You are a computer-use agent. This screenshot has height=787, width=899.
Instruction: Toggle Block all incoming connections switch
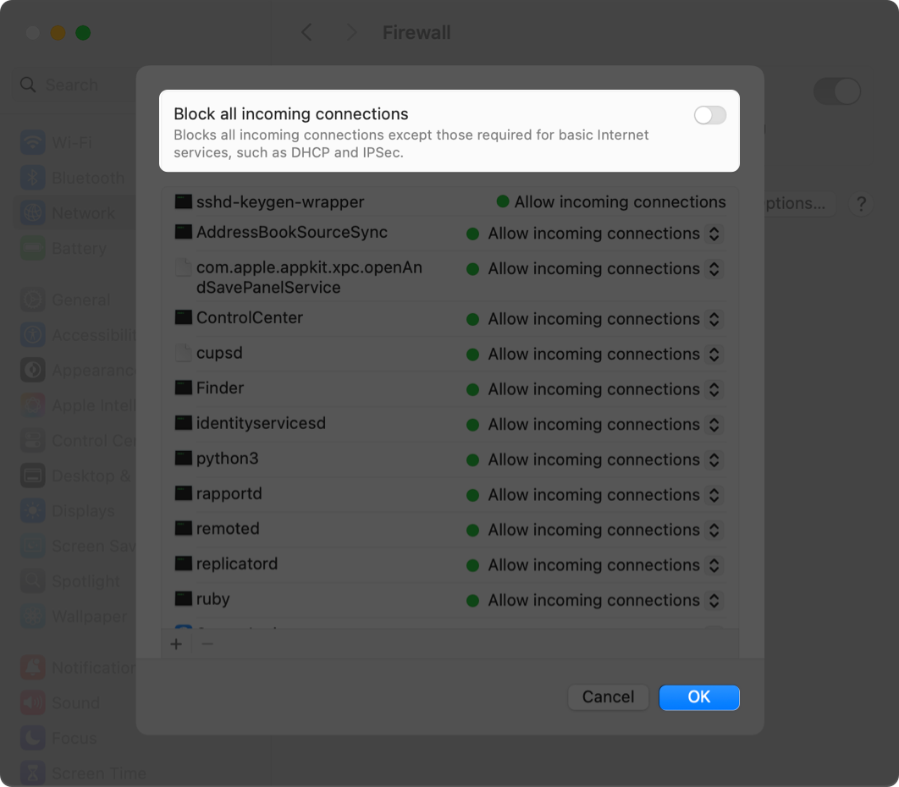pyautogui.click(x=709, y=115)
